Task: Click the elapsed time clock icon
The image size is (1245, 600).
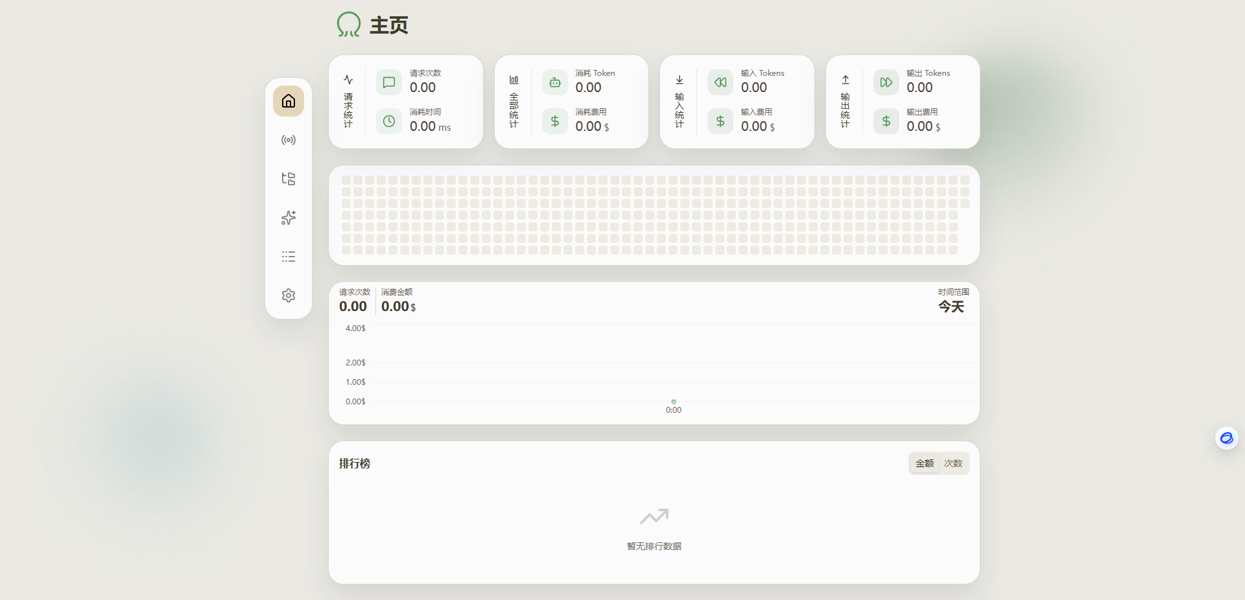Action: coord(389,121)
